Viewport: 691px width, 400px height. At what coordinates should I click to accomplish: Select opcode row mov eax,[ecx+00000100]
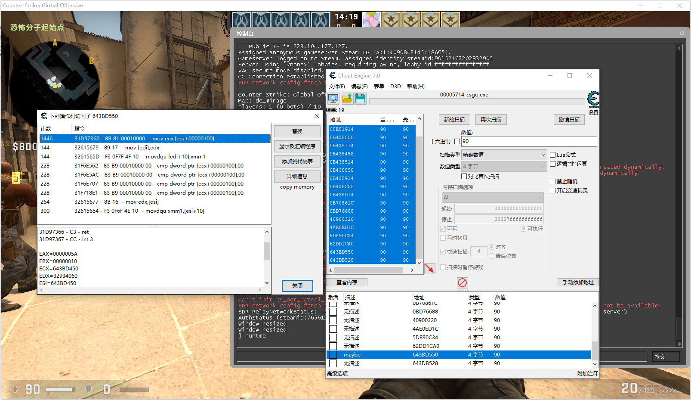click(155, 138)
